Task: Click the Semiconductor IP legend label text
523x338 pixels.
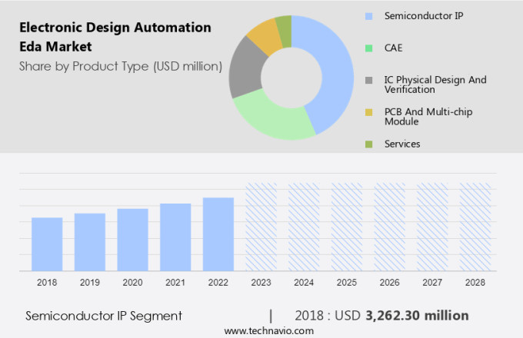Action: (415, 15)
